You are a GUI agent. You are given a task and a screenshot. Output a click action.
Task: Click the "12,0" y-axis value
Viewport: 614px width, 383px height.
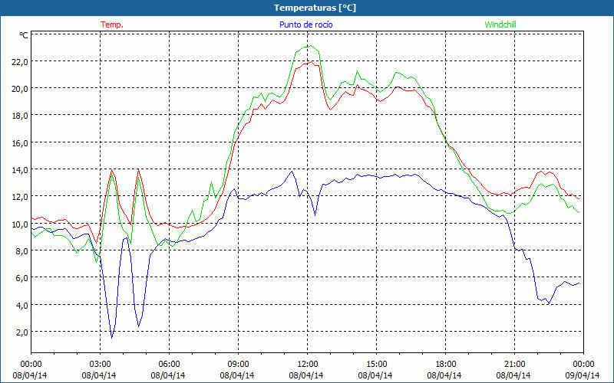tap(20, 197)
